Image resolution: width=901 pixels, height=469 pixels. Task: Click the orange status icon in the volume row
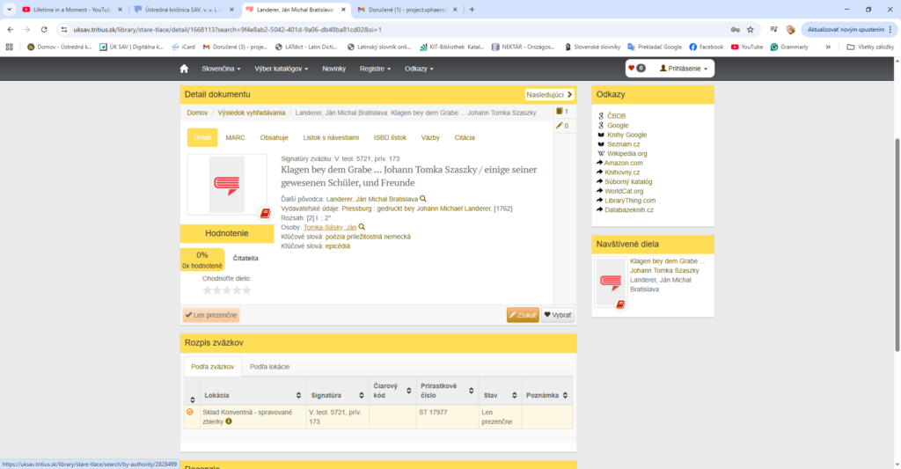(x=190, y=412)
